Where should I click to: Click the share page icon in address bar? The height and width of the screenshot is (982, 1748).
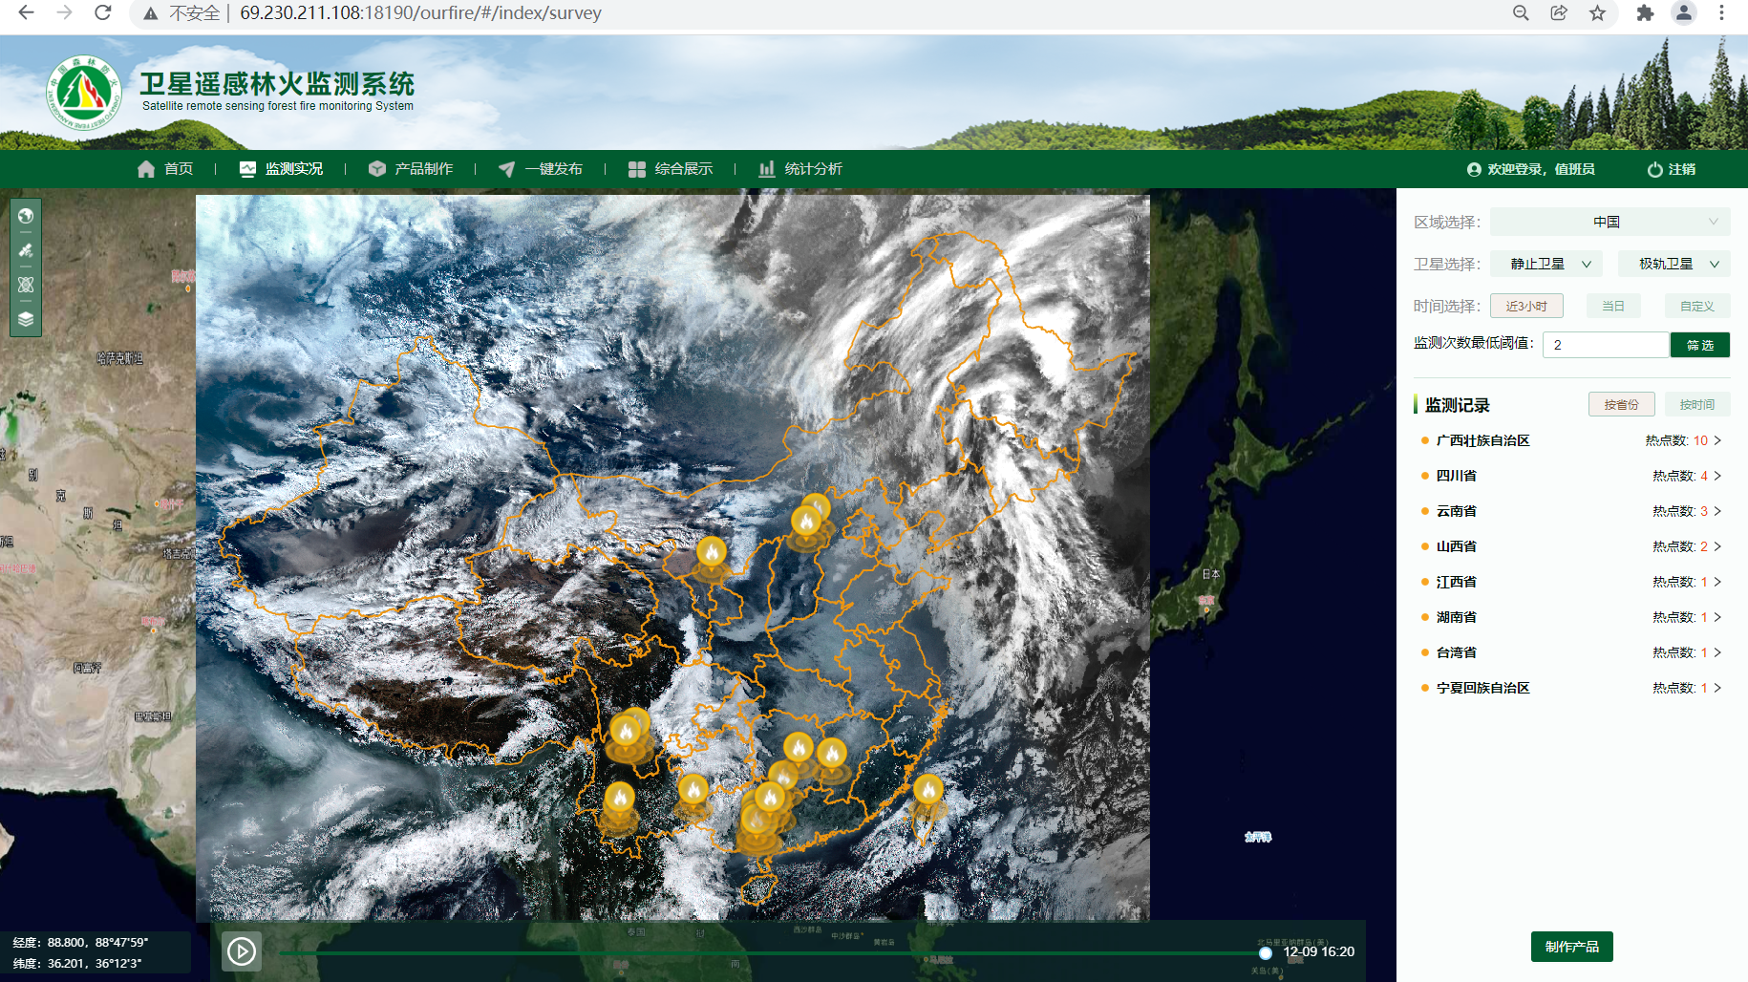[1559, 12]
